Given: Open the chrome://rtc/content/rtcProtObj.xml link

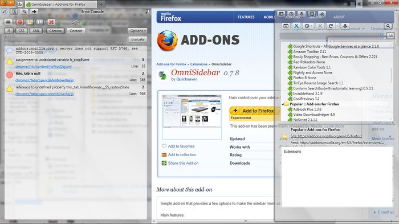Looking at the screenshot, I should coord(43,67).
